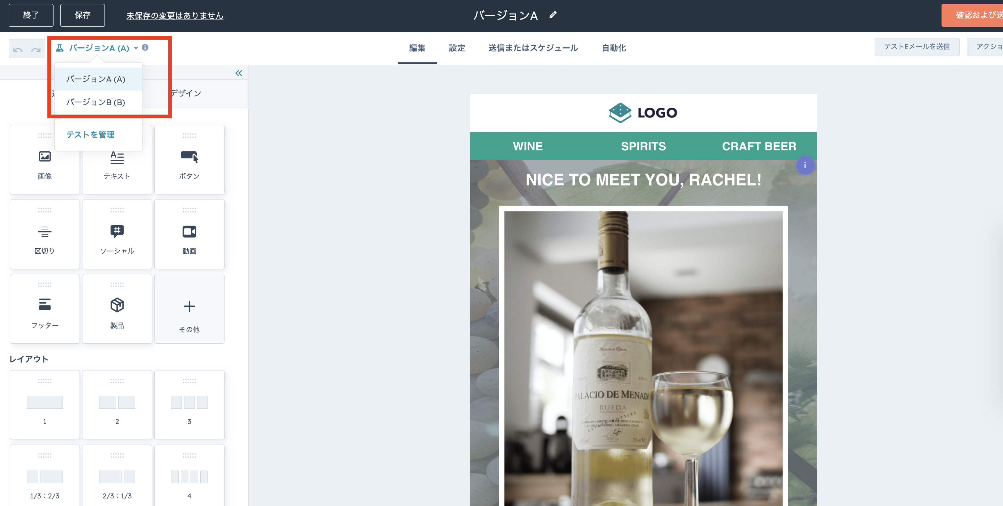Select the フッター footer module

tap(45, 309)
